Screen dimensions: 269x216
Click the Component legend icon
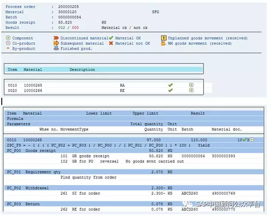[8, 39]
